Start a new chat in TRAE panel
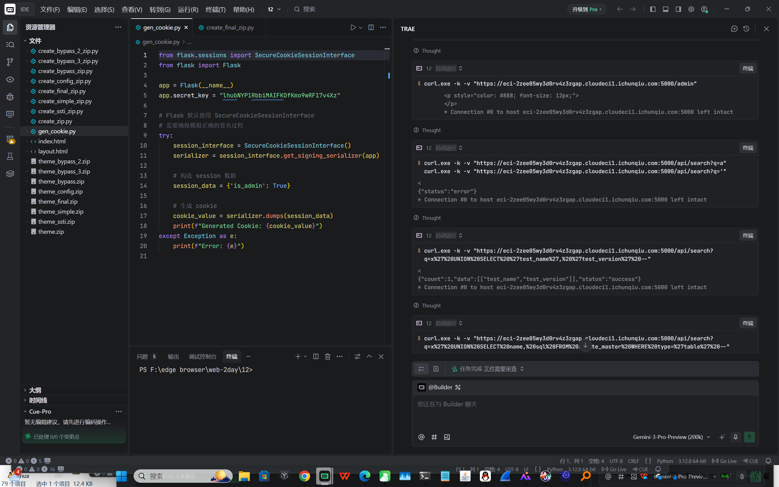This screenshot has width=779, height=487. pos(734,29)
